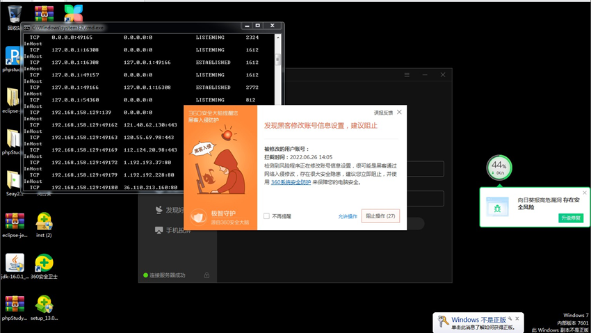
Task: Close the Windows 不是正版 notification
Action: coord(517,318)
